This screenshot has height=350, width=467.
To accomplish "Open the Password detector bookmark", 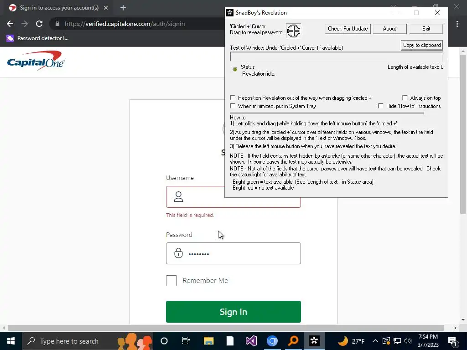I will pyautogui.click(x=37, y=38).
